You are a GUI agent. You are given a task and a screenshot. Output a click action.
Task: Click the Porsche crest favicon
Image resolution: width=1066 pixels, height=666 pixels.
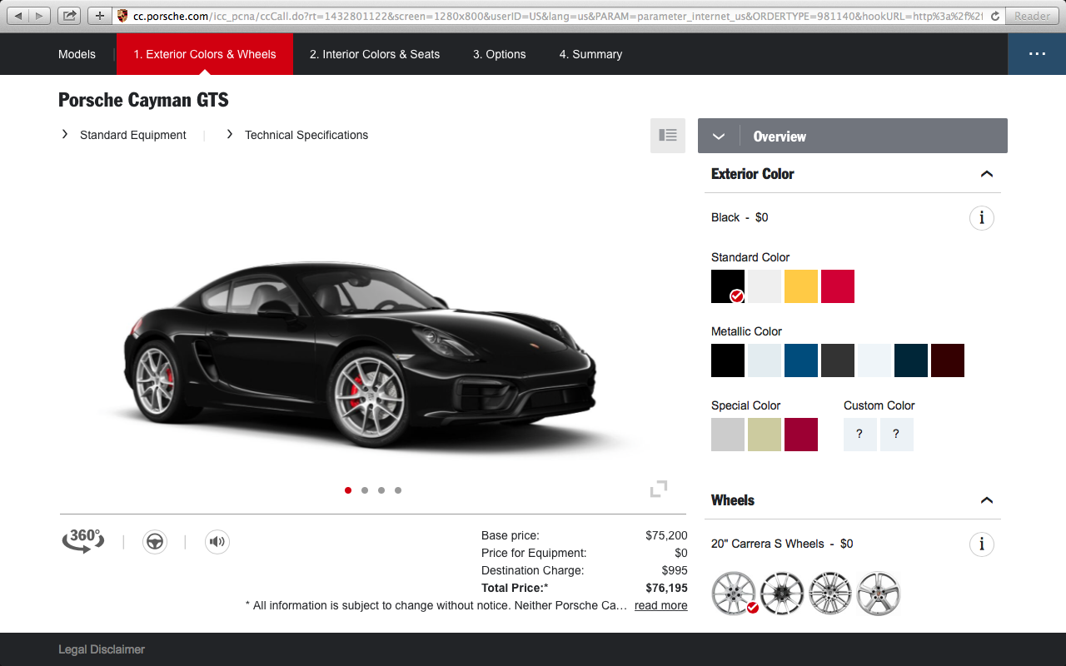click(x=123, y=16)
